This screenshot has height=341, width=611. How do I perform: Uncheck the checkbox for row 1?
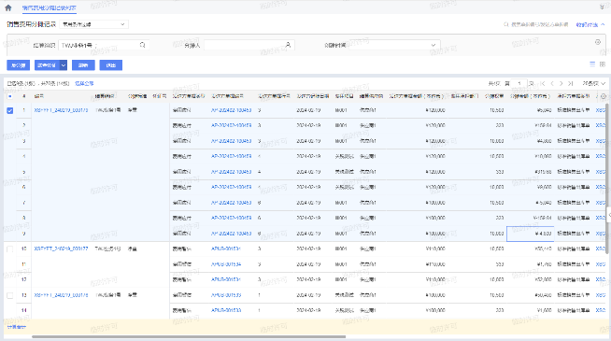pyautogui.click(x=10, y=110)
